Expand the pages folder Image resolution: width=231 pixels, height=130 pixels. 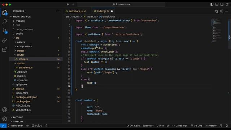click(21, 51)
